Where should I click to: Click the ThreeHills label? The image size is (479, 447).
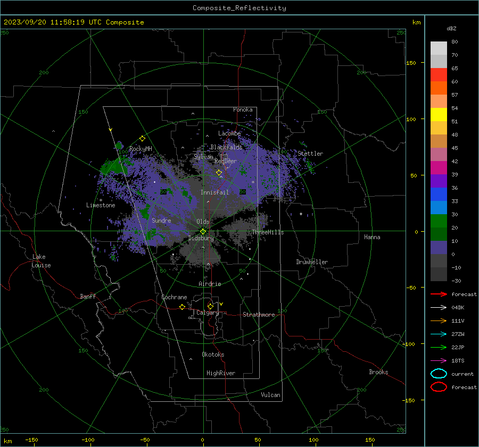click(x=268, y=232)
